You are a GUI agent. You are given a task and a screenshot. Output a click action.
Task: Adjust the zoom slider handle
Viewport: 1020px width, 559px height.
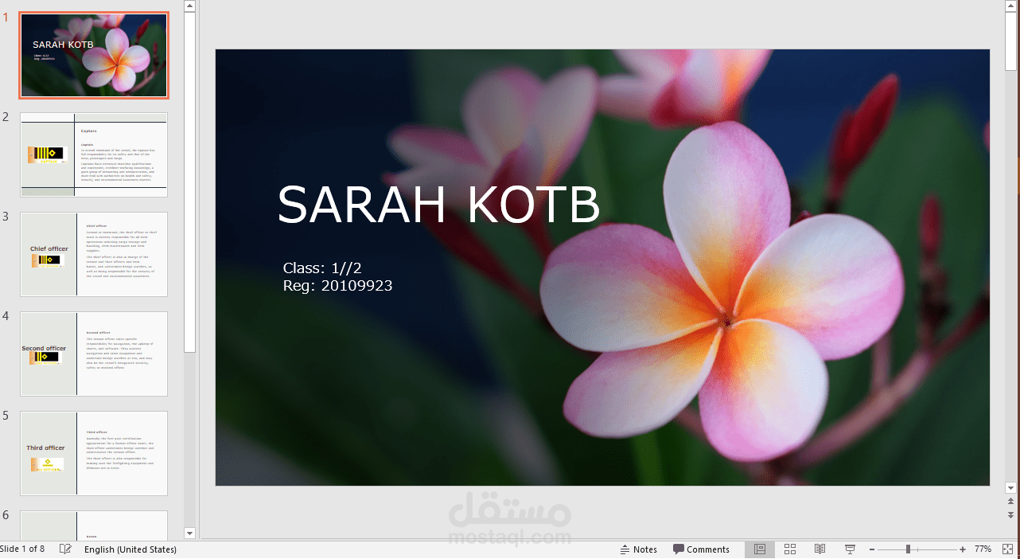(908, 549)
